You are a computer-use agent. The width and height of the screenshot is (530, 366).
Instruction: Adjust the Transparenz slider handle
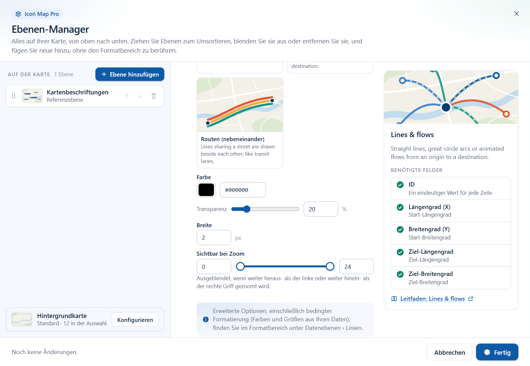pos(247,209)
